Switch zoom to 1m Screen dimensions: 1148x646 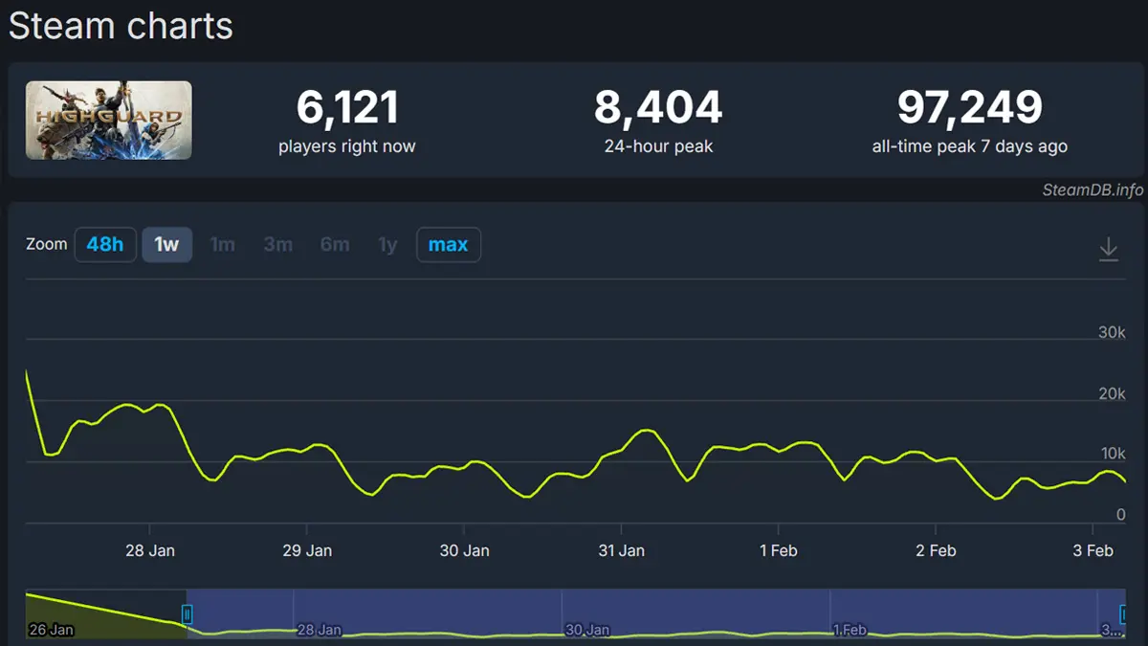click(222, 245)
